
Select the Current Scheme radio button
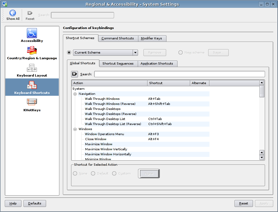[69, 53]
